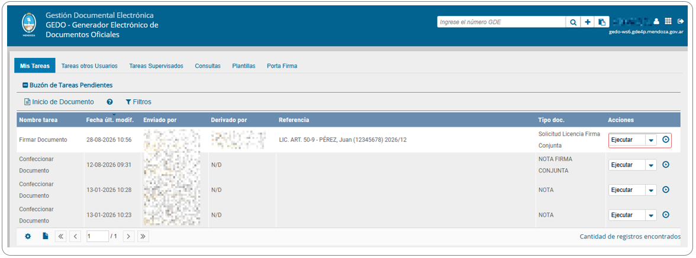
Task: Open the applications grid icon
Action: point(669,21)
